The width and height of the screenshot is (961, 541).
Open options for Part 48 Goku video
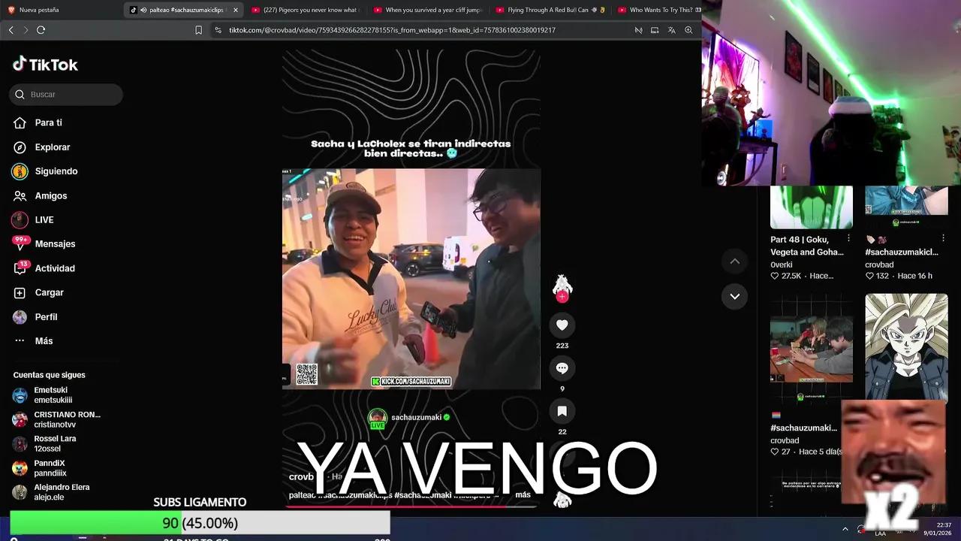[x=848, y=238]
